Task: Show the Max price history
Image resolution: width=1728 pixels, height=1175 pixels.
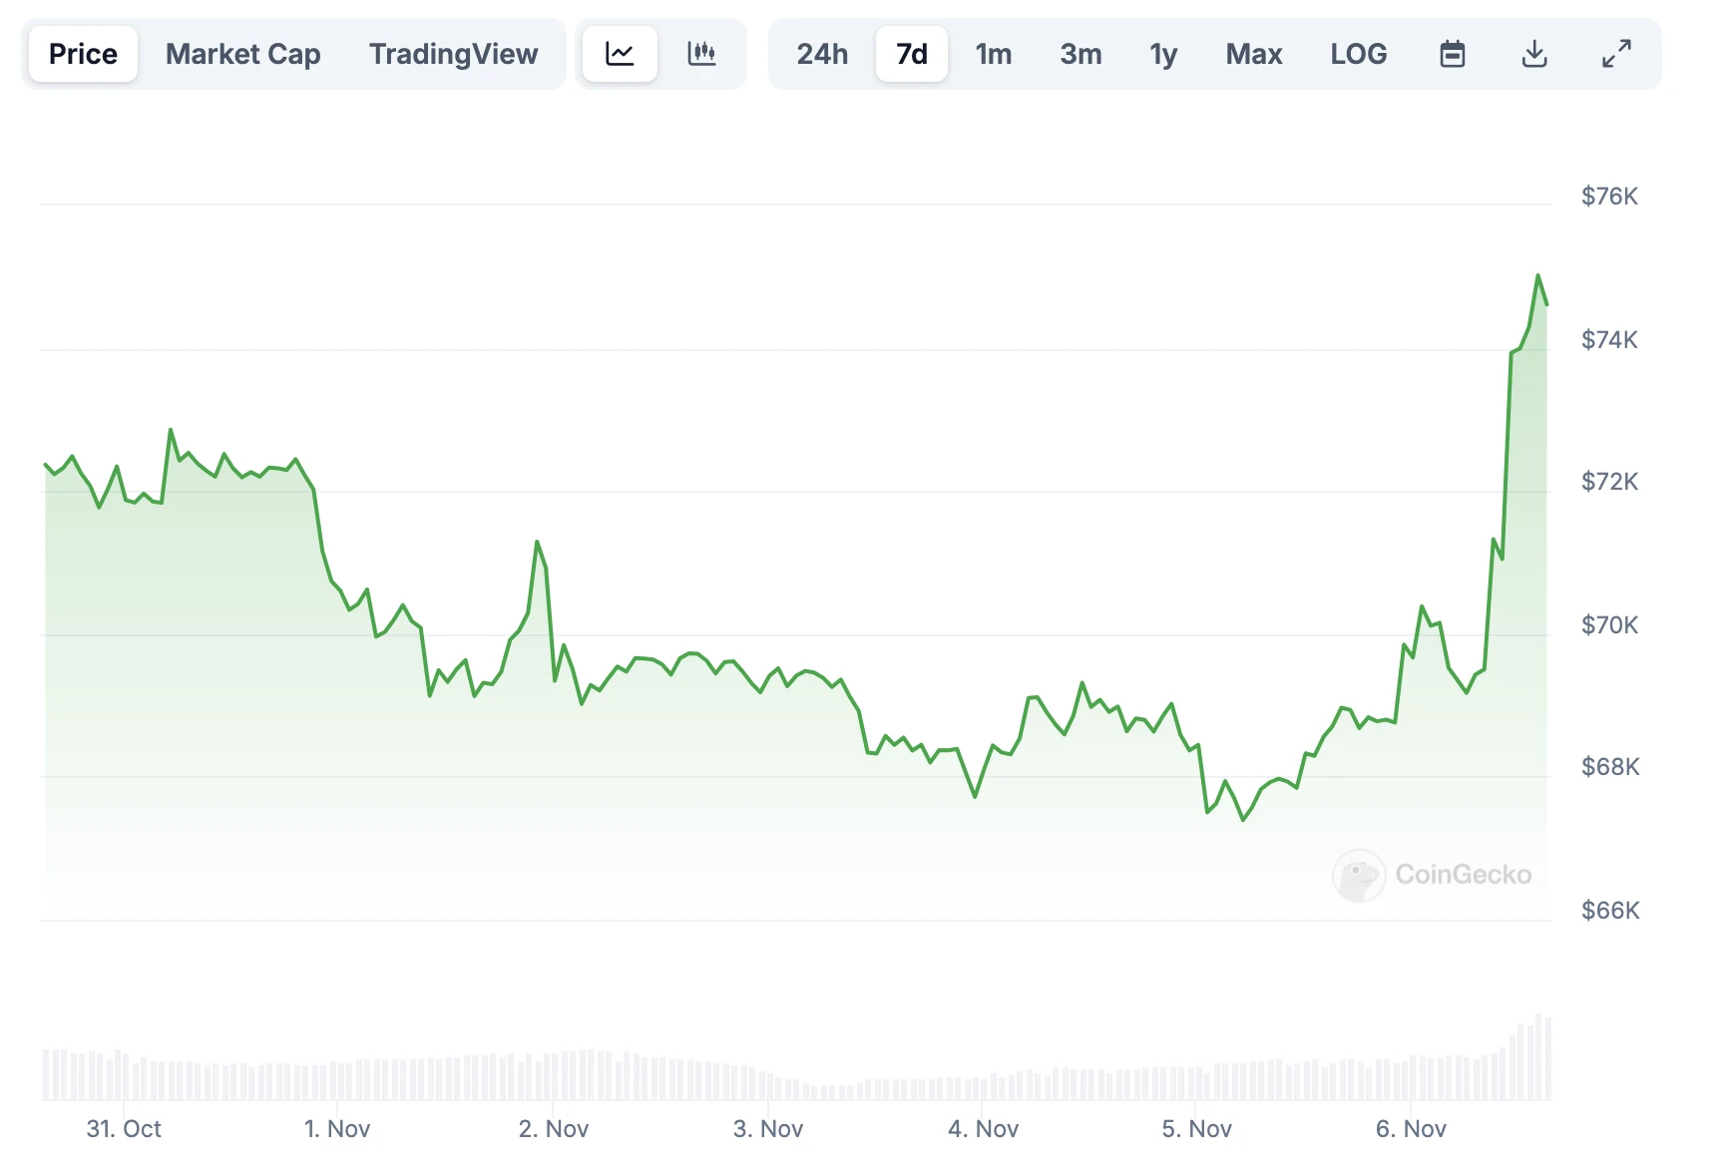Action: (x=1253, y=54)
